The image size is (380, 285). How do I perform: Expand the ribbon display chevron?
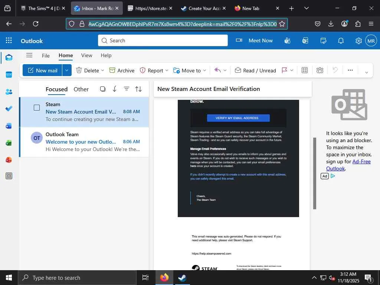[x=366, y=72]
